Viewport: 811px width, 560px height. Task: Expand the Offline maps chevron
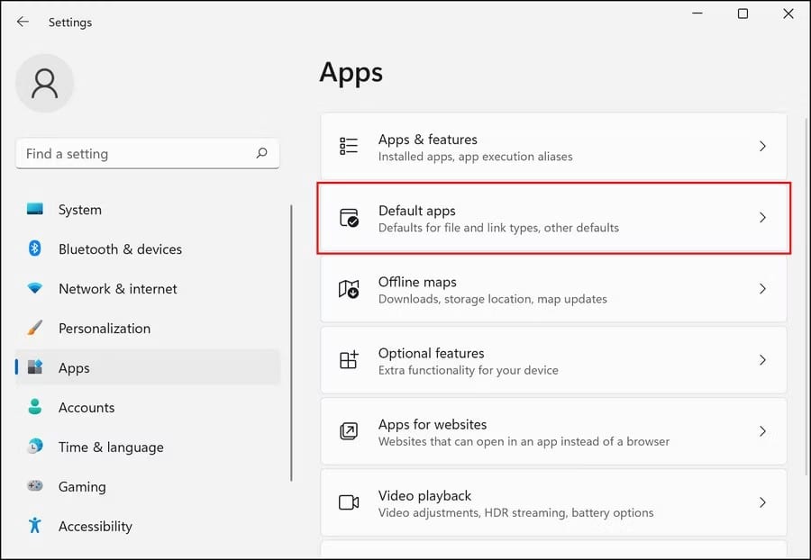click(762, 289)
